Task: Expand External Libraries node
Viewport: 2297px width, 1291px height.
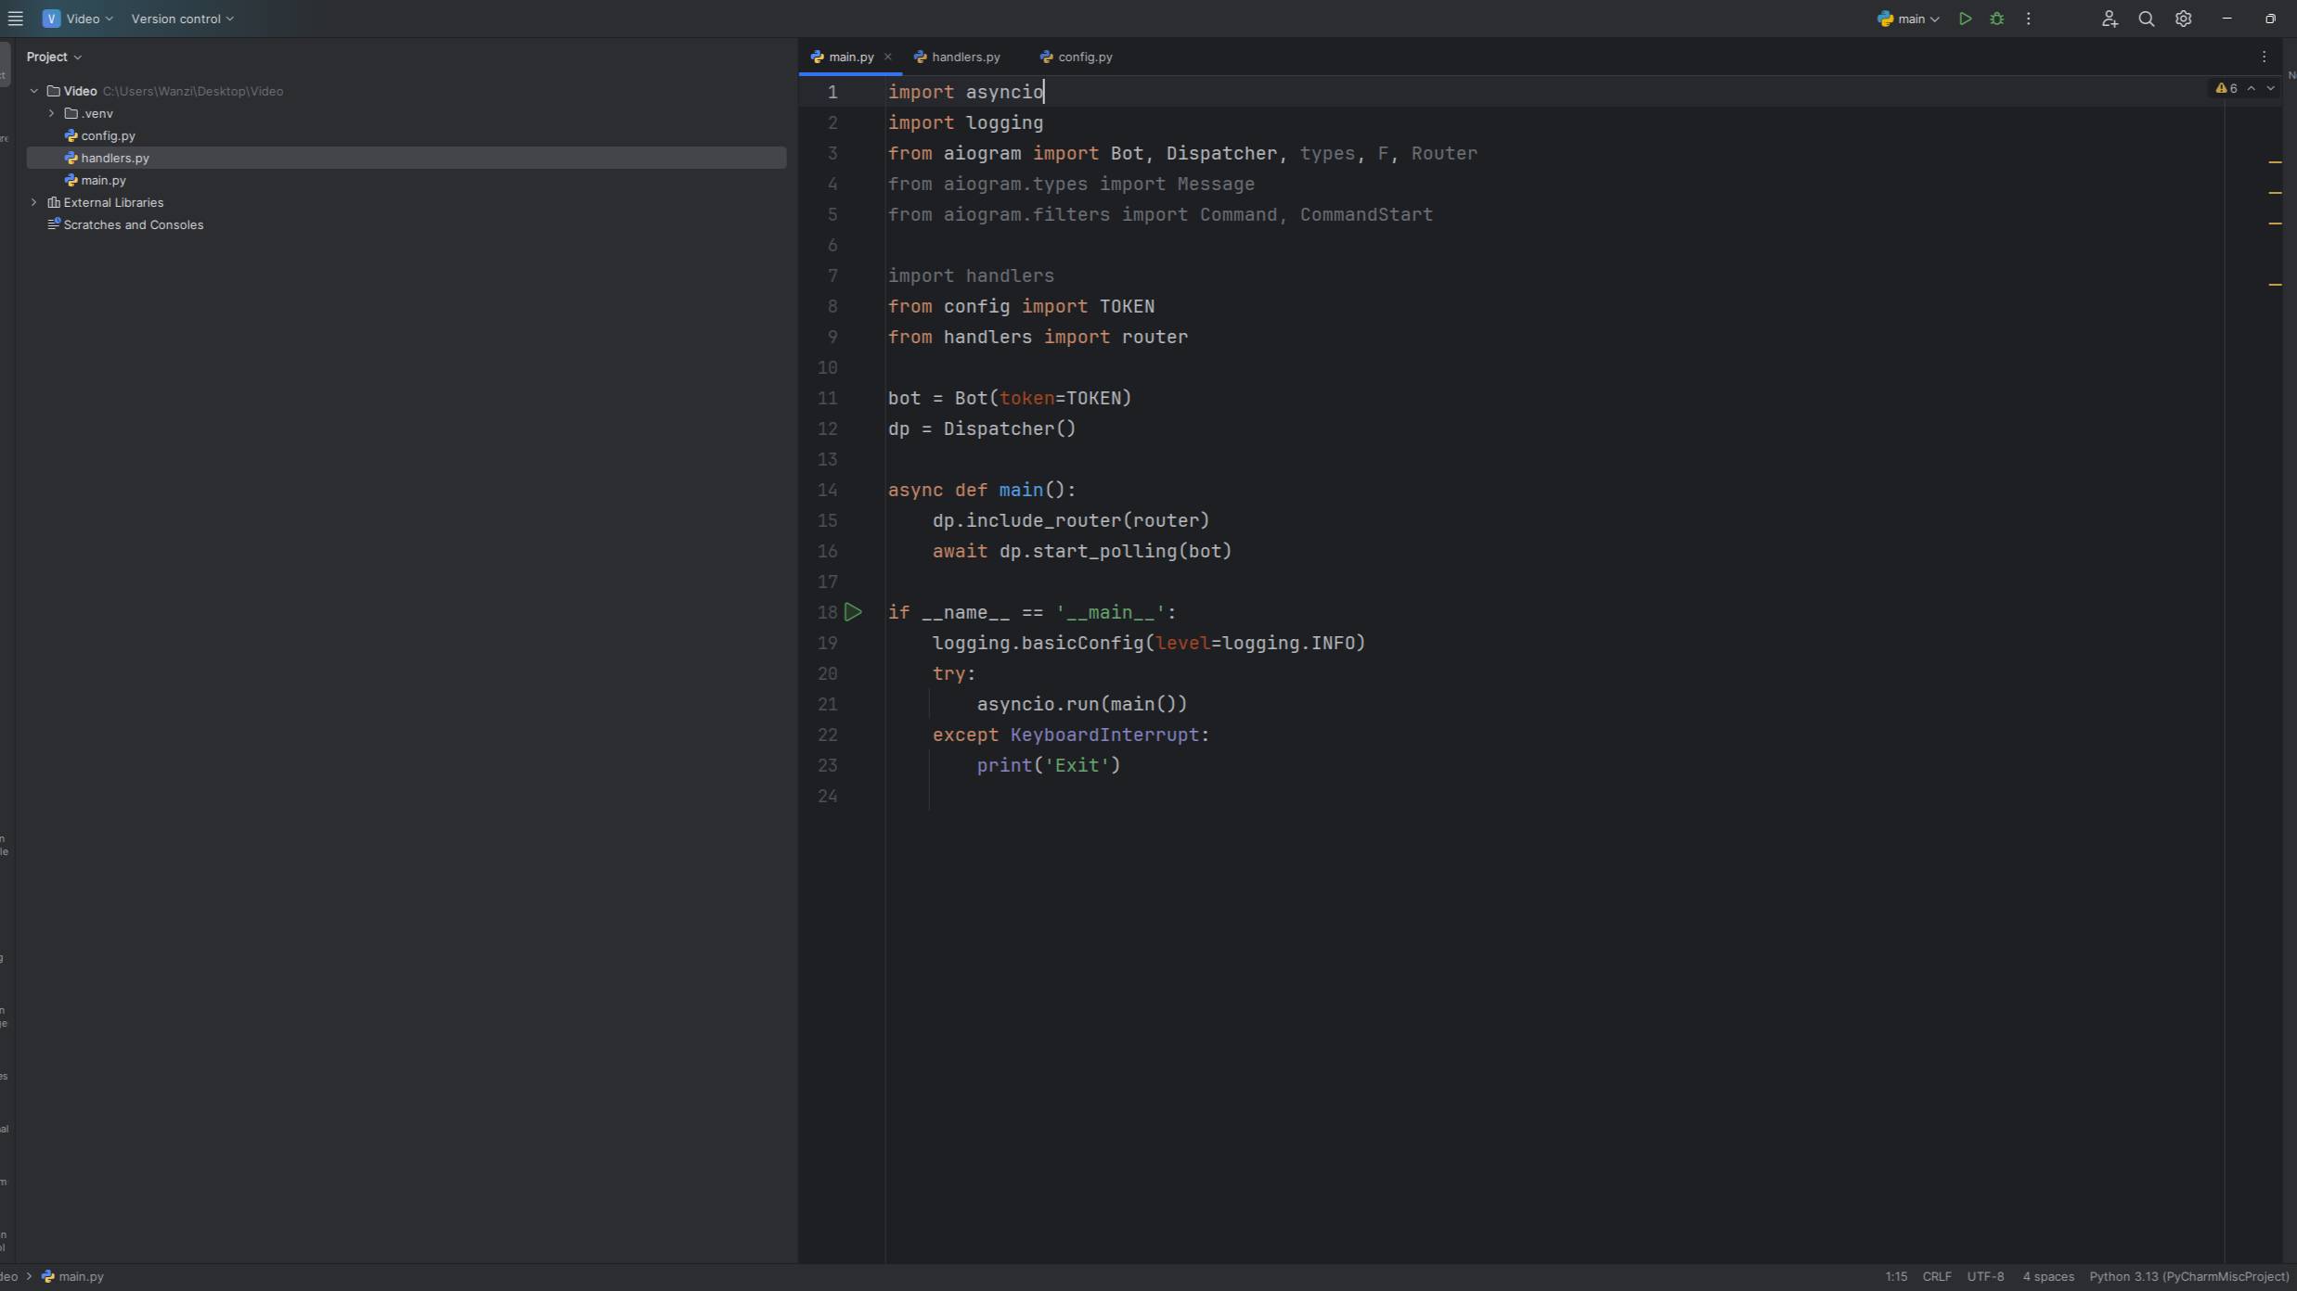Action: [x=34, y=202]
